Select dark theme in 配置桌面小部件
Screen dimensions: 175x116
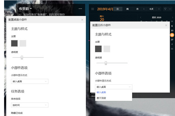click(14, 43)
